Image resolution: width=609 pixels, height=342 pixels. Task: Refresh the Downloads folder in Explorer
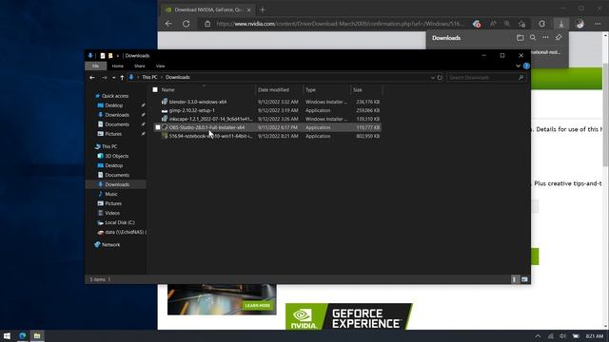440,78
